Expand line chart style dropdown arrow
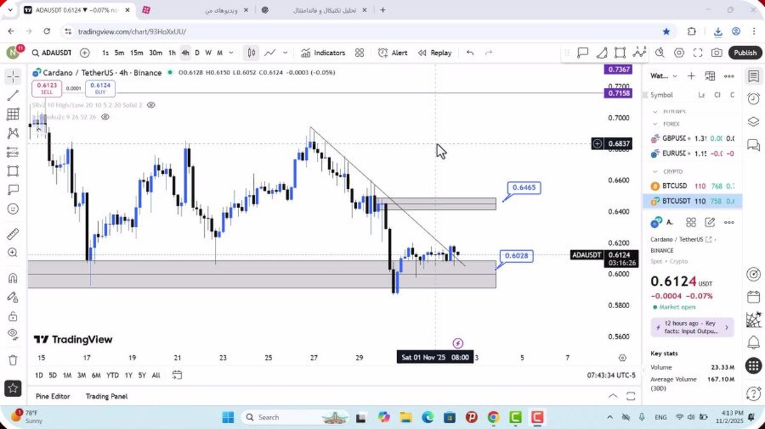The image size is (765, 429). point(285,53)
